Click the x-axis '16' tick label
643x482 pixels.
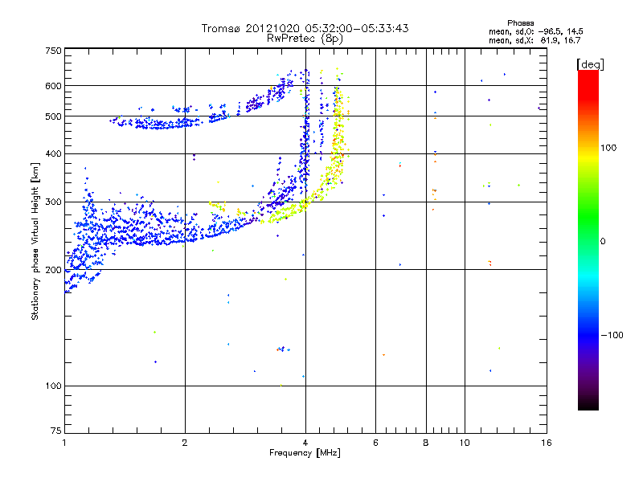(x=547, y=443)
